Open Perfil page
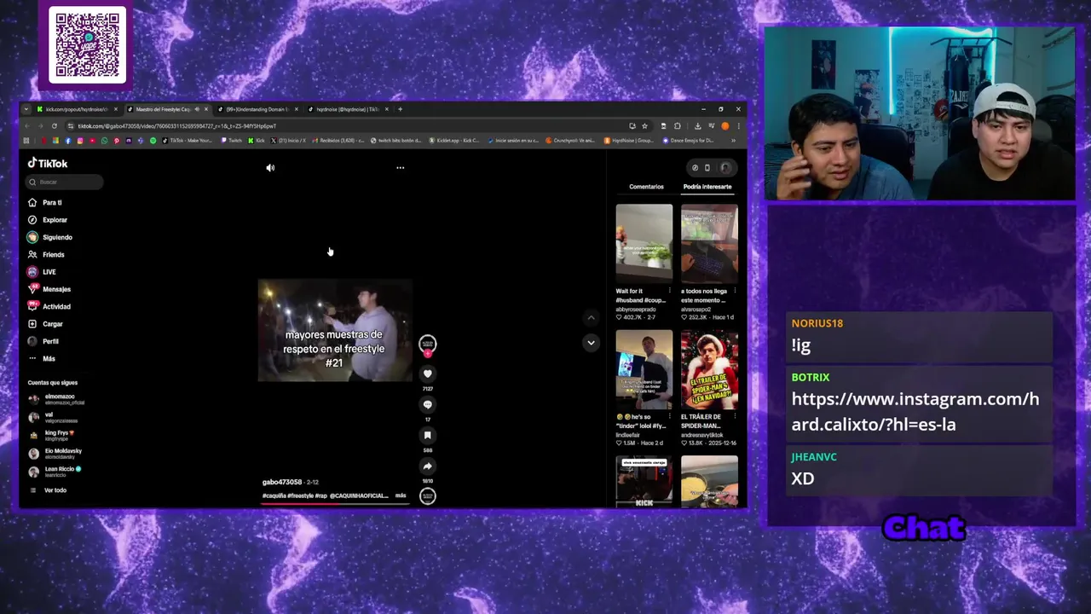 (x=44, y=341)
